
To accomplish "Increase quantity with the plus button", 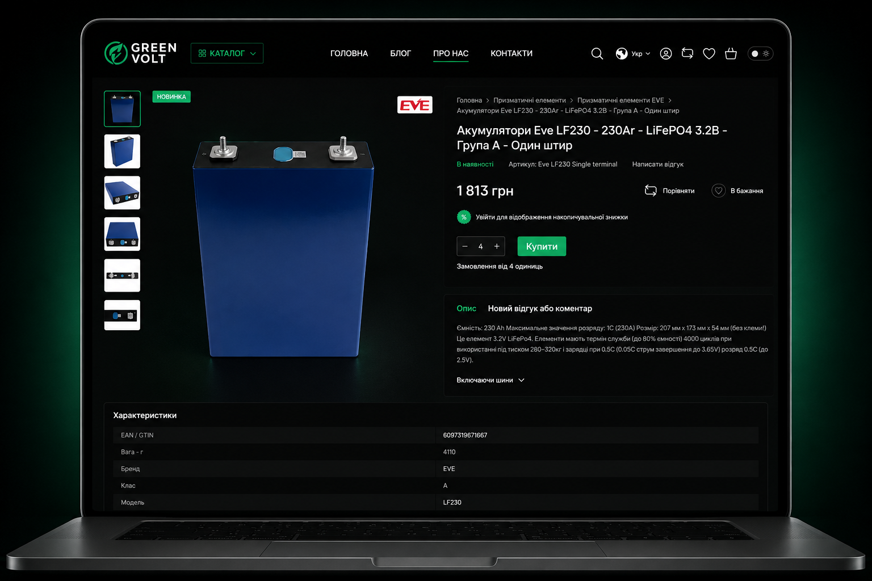I will pyautogui.click(x=497, y=246).
